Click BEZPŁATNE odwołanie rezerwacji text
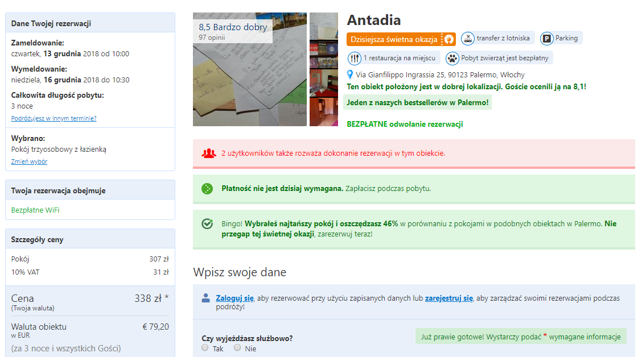The height and width of the screenshot is (357, 638). [x=405, y=124]
